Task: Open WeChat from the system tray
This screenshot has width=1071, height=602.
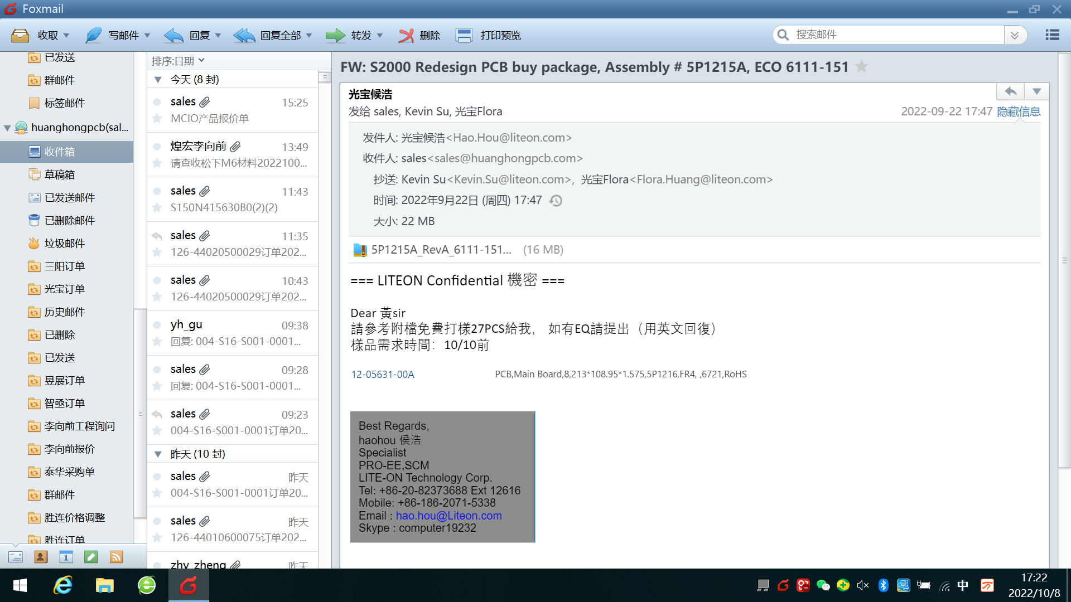Action: point(823,585)
